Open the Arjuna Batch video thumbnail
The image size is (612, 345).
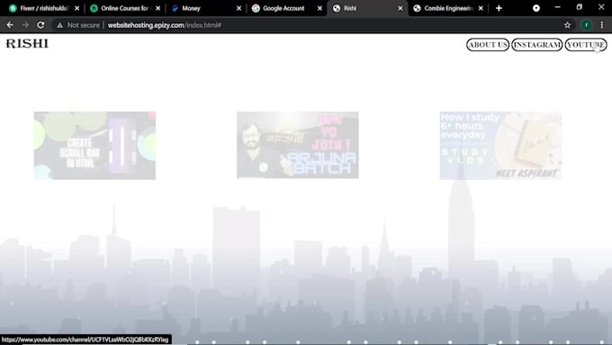(297, 145)
